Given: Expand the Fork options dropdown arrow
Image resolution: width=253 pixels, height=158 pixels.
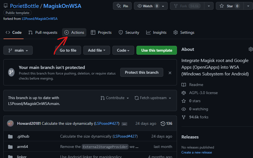Looking at the screenshot, I should click(x=209, y=6).
